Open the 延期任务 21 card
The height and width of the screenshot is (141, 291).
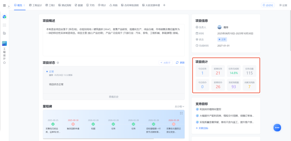218,71
